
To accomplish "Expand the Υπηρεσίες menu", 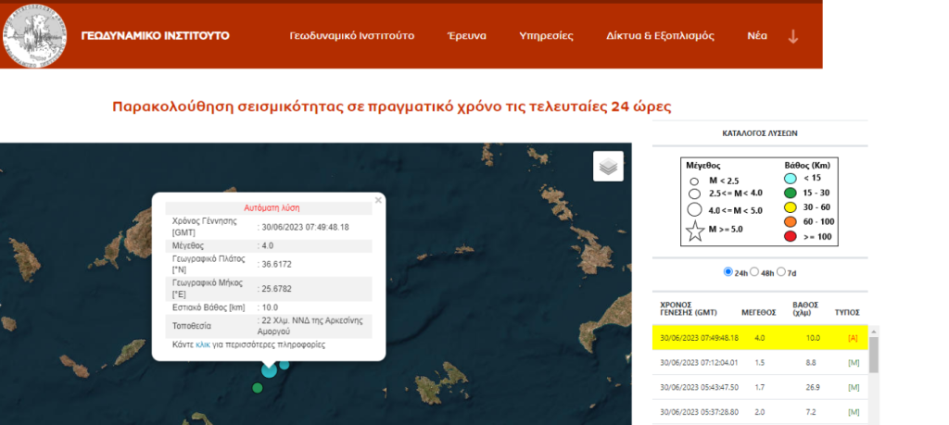I will pos(546,36).
